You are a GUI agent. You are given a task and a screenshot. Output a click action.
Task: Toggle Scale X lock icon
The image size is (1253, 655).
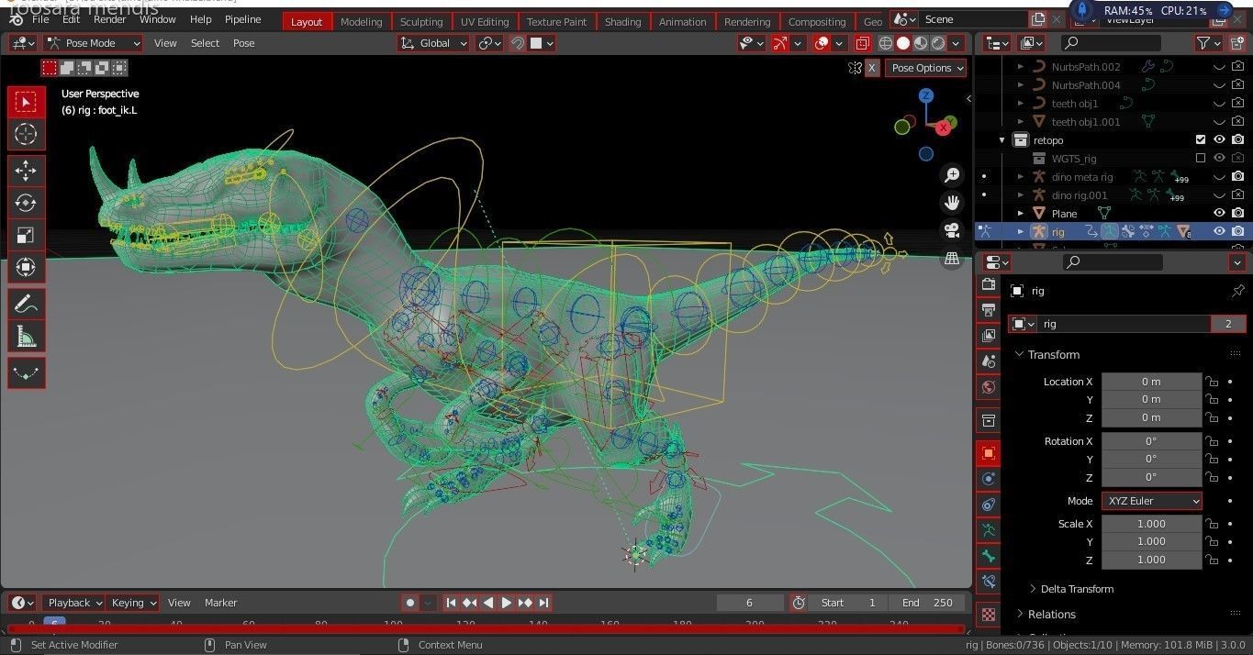pyautogui.click(x=1212, y=524)
